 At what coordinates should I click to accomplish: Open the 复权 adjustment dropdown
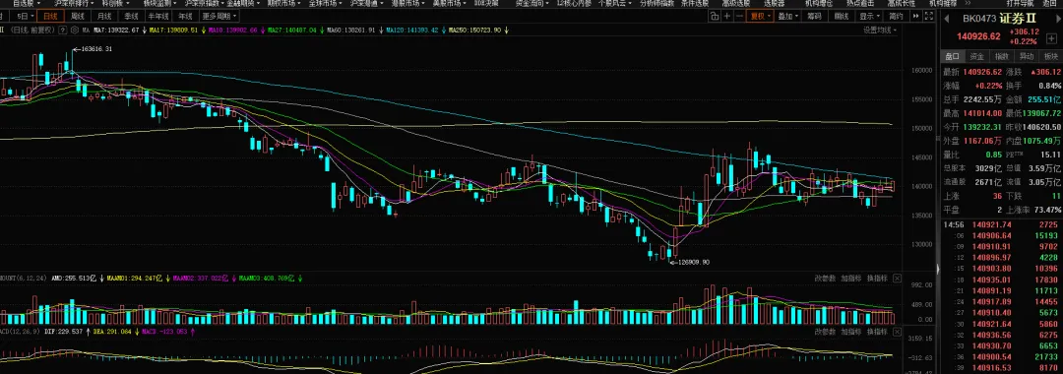pos(761,16)
